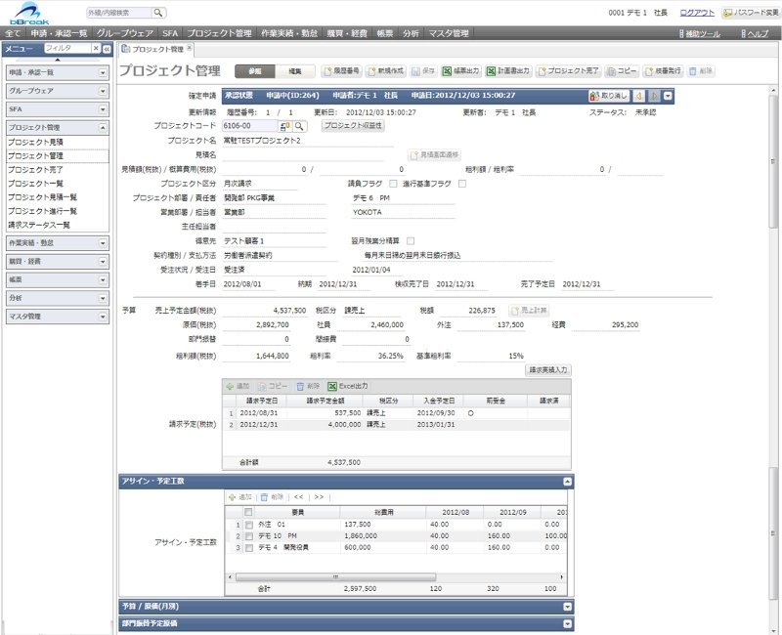Export via the 計画書出力 Excel button
Screen dimensions: 782x635
point(508,71)
